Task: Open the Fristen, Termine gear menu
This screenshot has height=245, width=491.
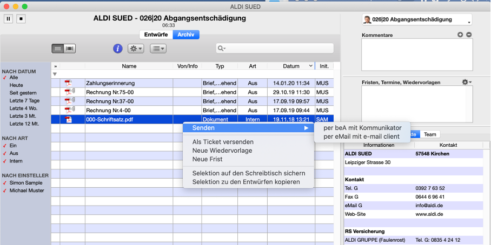Action: (467, 82)
